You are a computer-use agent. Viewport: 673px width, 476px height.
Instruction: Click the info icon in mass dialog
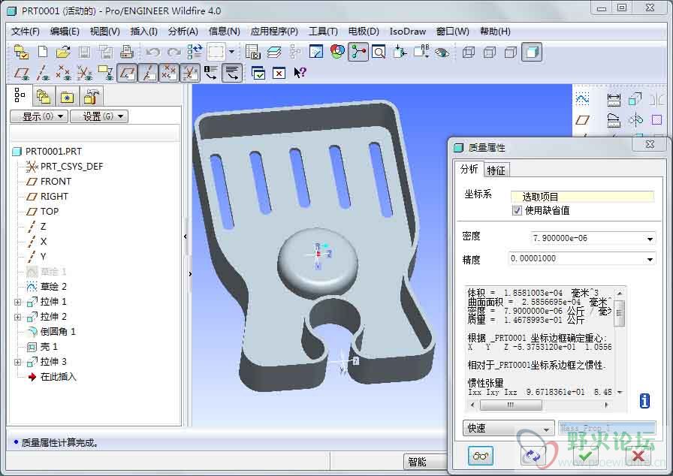tap(644, 400)
